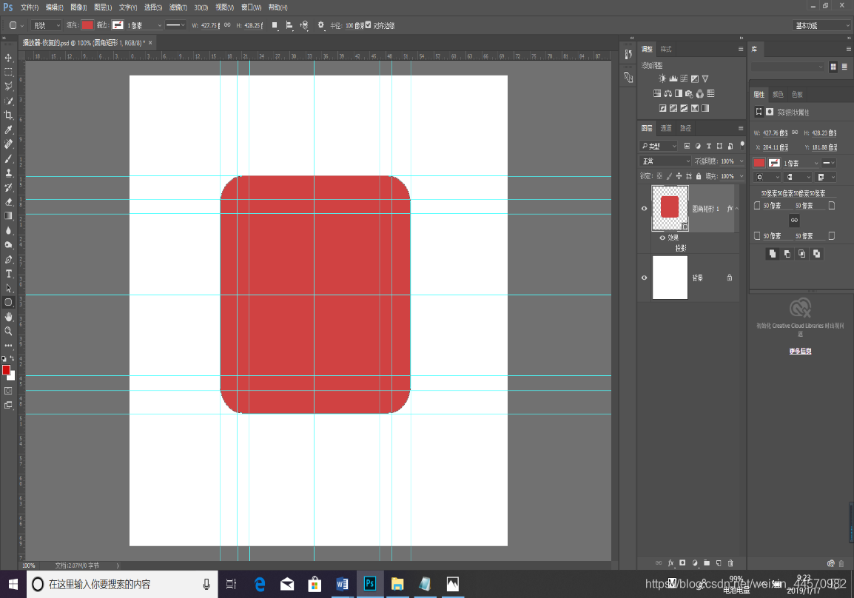Toggle visibility of the 背景 layer
This screenshot has height=598, width=854.
(x=644, y=278)
